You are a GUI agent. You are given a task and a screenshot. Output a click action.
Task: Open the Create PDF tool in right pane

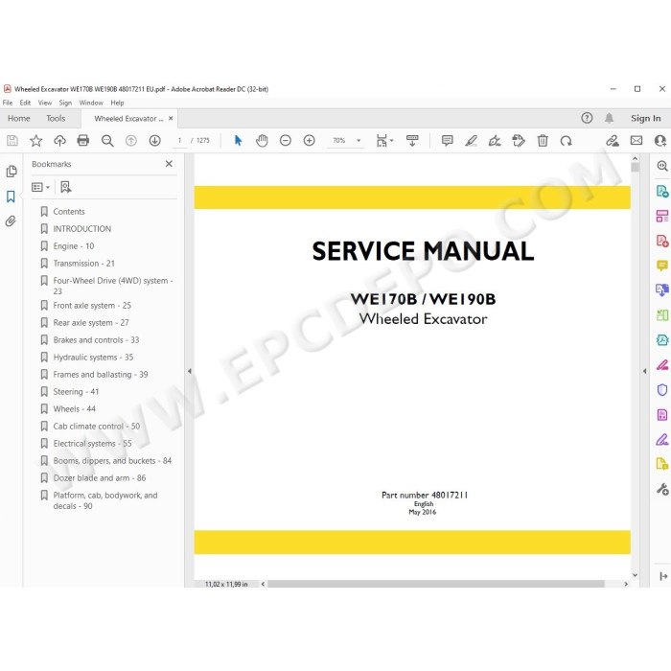(x=662, y=241)
